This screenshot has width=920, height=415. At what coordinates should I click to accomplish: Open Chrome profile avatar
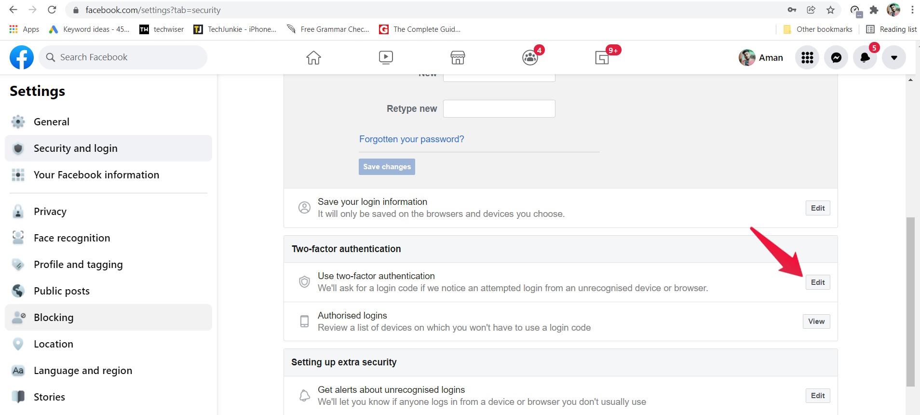tap(893, 10)
